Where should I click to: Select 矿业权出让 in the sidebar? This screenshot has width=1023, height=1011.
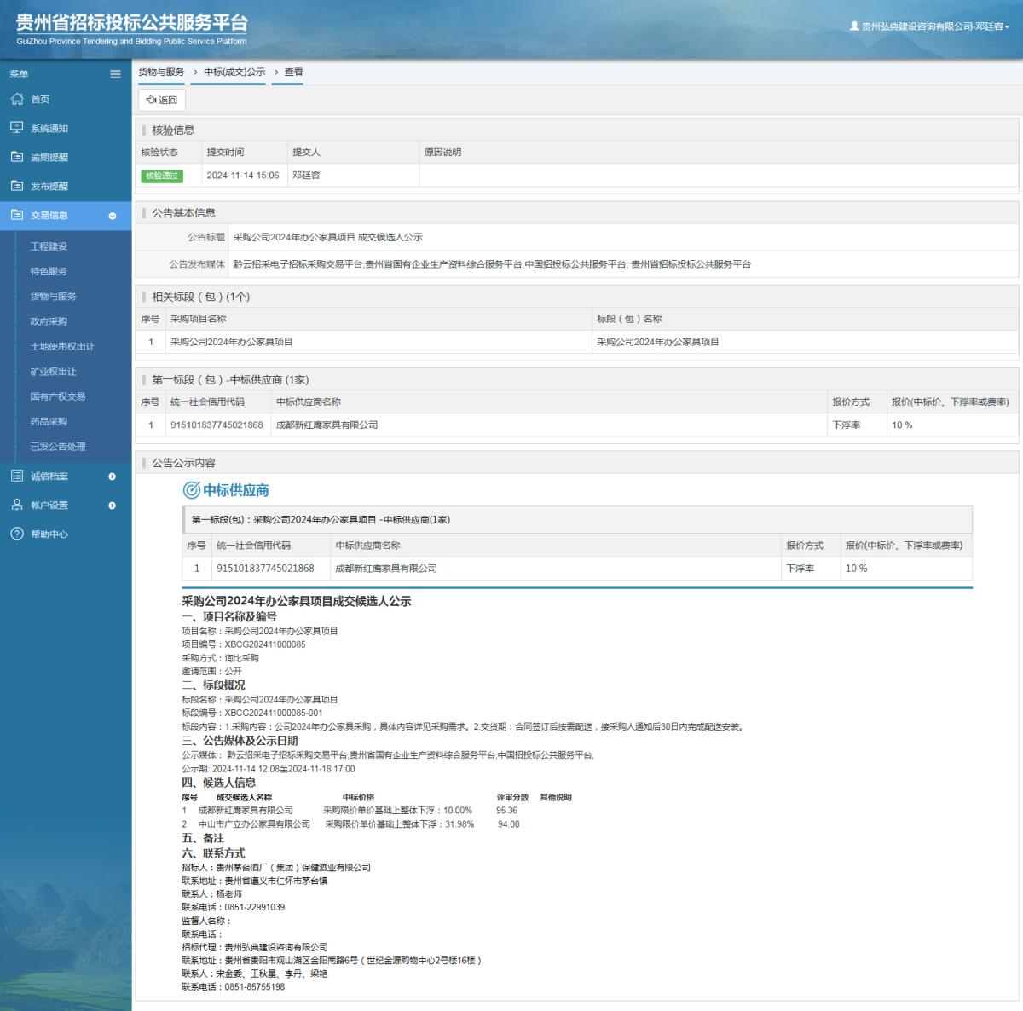coord(53,372)
